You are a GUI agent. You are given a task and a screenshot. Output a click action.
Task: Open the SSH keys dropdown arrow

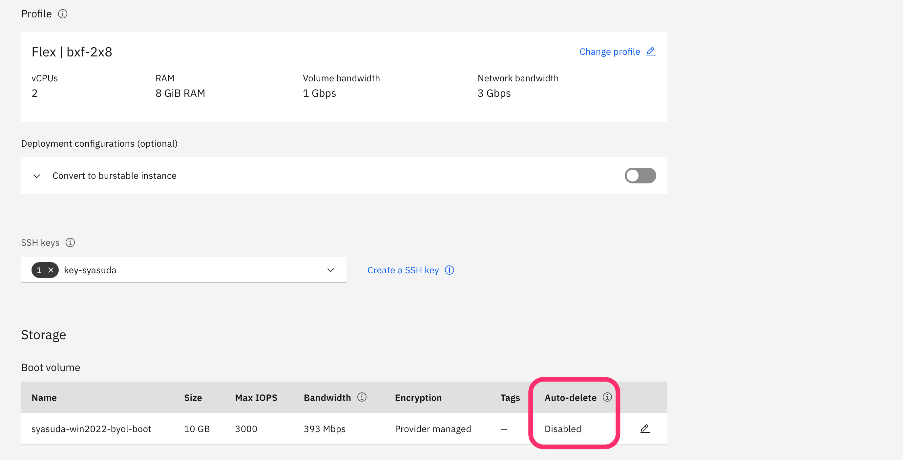330,270
